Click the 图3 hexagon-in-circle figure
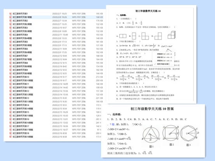The height and width of the screenshot is (161, 215). (190, 133)
